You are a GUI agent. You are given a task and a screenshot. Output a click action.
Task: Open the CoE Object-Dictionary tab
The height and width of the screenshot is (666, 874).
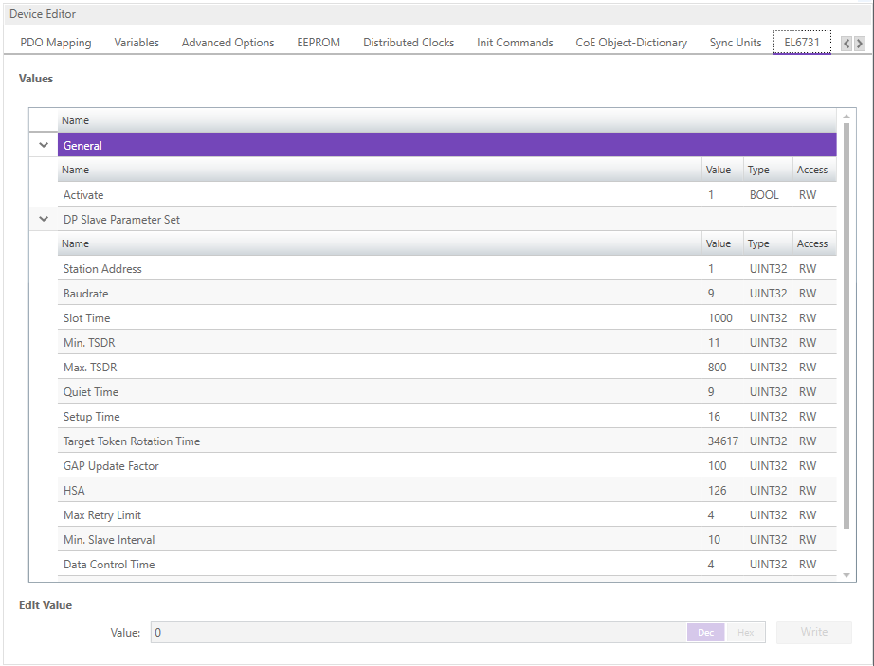[631, 43]
